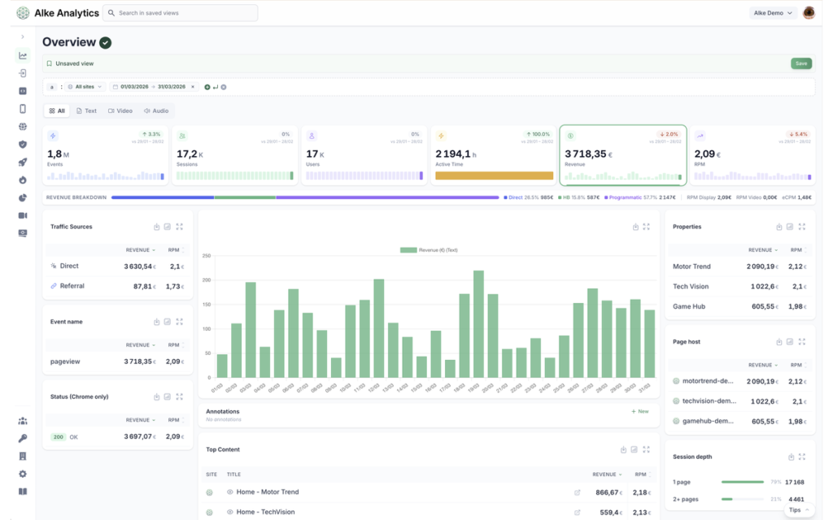
Task: Open the rocket icon in sidebar
Action: click(x=23, y=162)
